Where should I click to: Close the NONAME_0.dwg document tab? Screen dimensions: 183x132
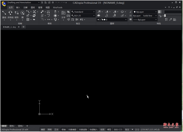tap(19, 27)
